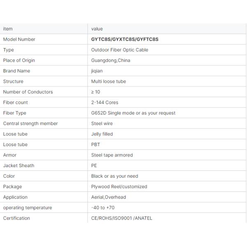The image size is (247, 247).
Task: Select the 'PBT' loose tube value
Action: click(96, 144)
